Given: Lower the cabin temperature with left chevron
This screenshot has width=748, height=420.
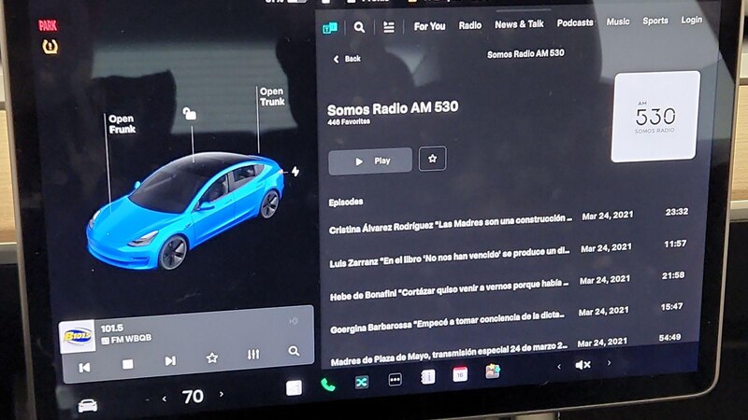Looking at the screenshot, I should 165,399.
